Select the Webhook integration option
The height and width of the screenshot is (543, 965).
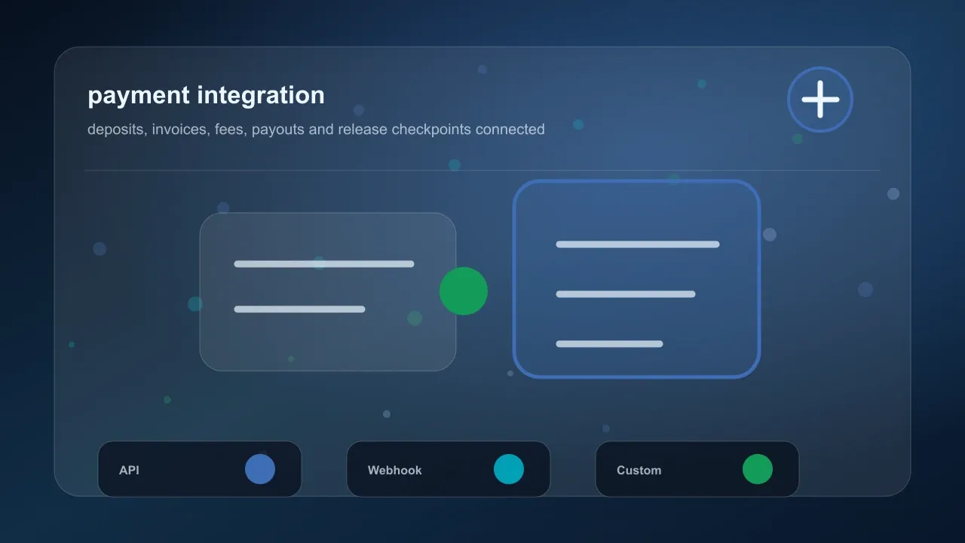click(449, 469)
